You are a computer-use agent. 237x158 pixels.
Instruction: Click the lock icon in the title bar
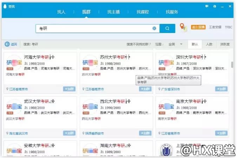click(x=215, y=6)
